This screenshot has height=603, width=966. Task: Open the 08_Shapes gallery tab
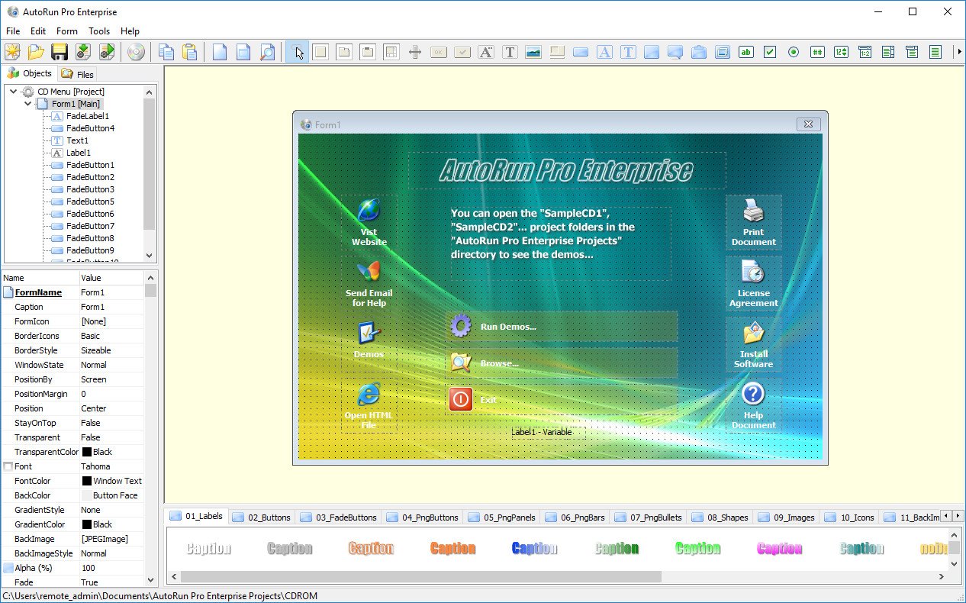tap(720, 518)
